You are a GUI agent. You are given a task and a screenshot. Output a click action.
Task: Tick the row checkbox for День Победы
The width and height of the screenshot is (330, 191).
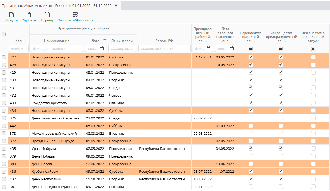click(4, 156)
